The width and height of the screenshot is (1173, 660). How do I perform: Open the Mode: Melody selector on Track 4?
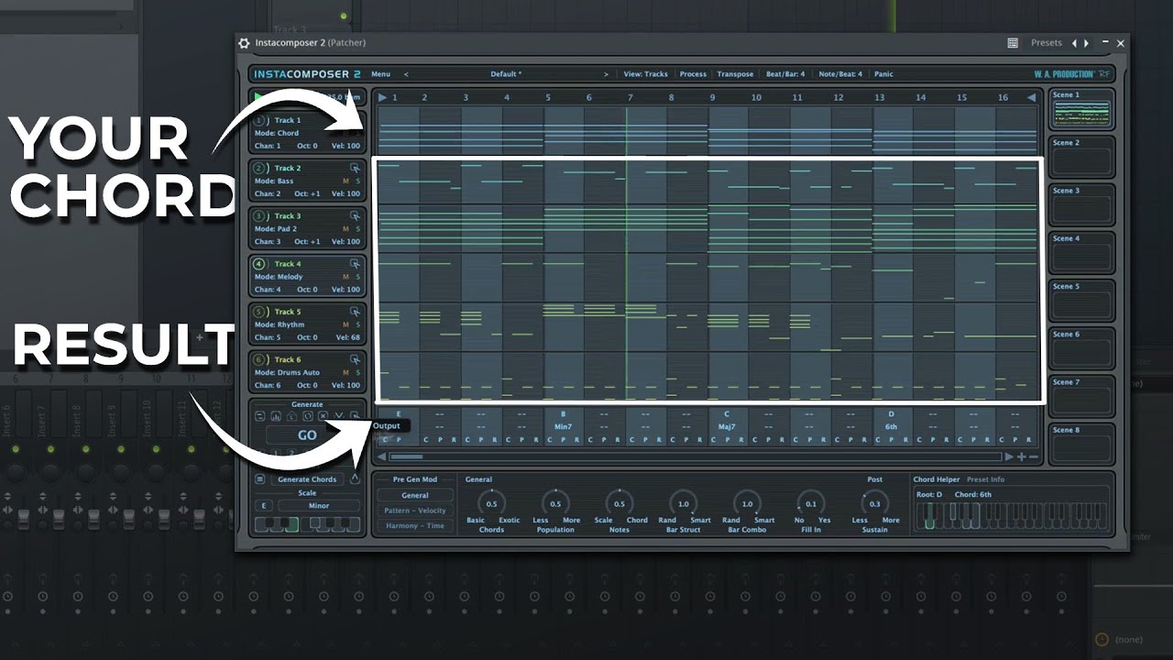[x=279, y=277]
